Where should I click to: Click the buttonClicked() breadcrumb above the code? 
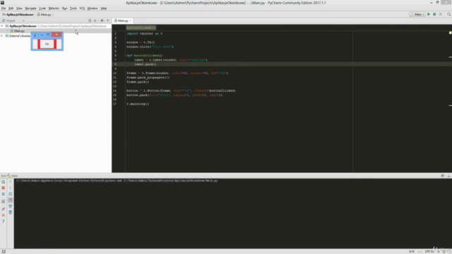coord(141,28)
